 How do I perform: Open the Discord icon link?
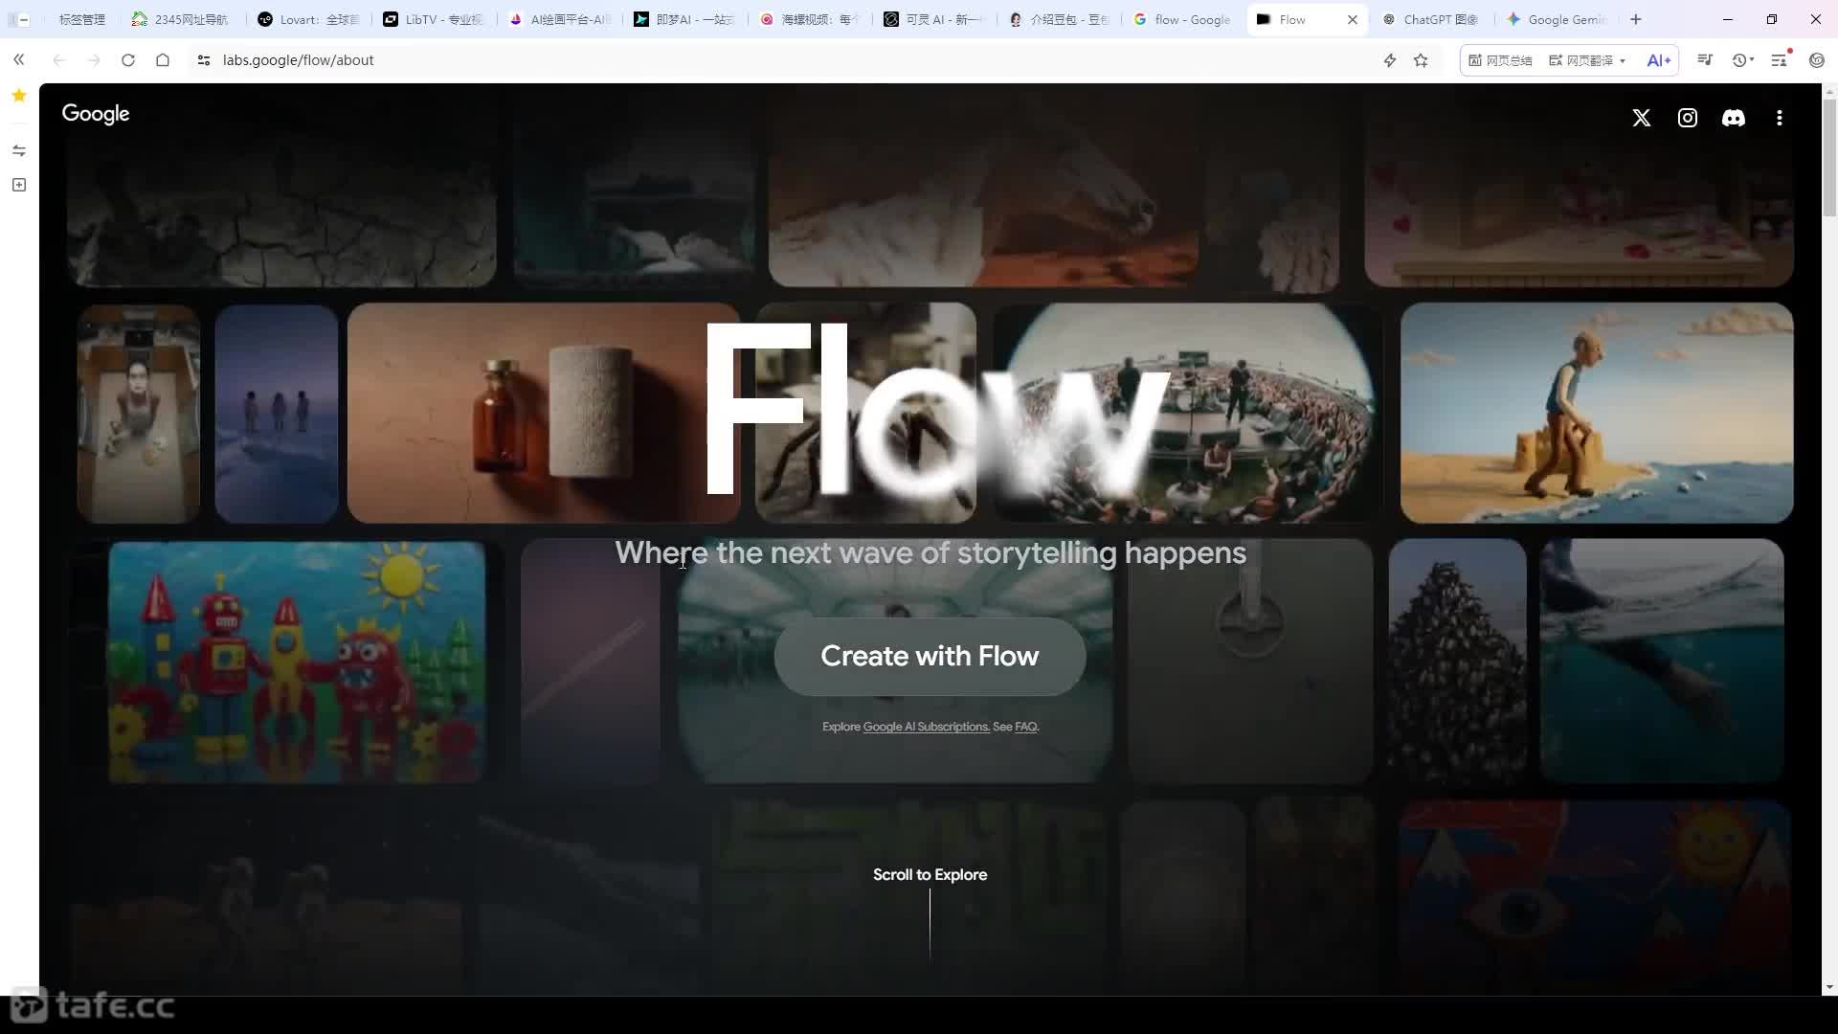[1734, 118]
